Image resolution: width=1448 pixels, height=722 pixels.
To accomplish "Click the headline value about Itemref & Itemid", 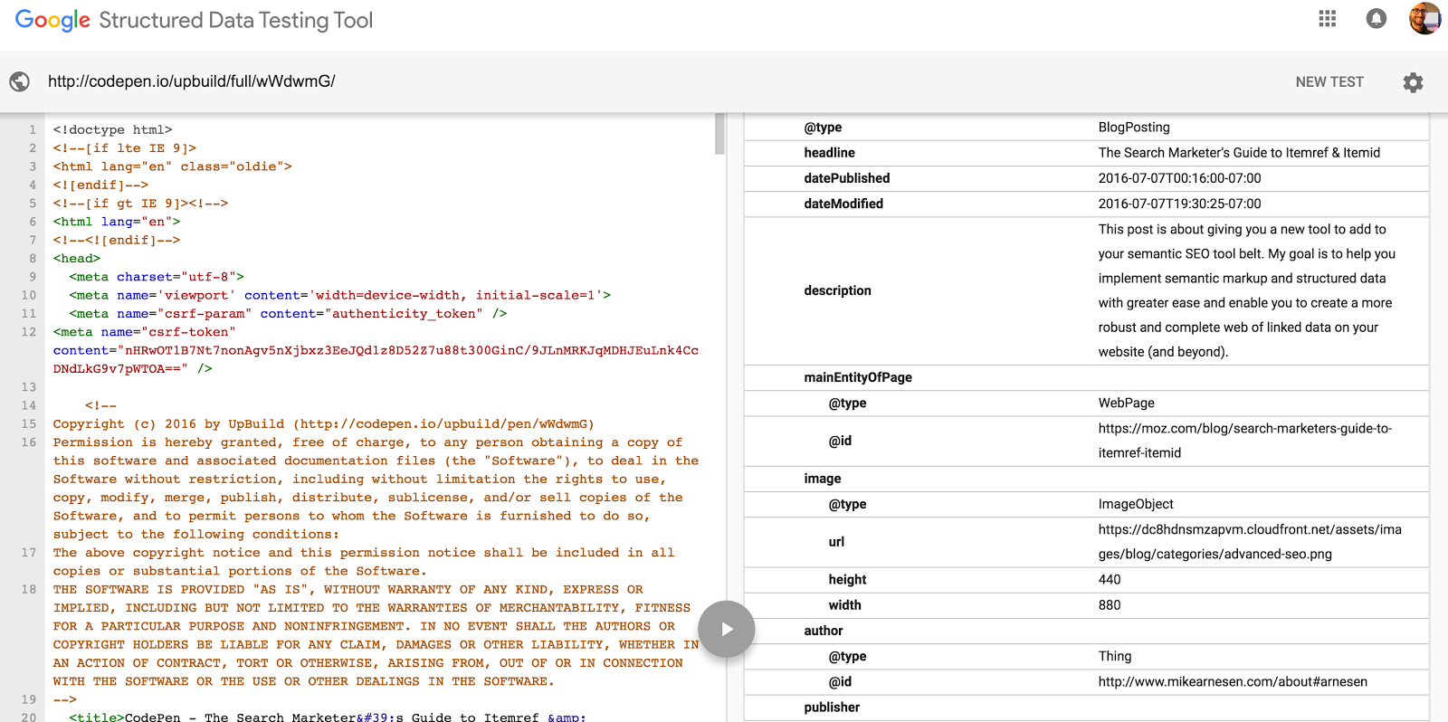I will (x=1239, y=153).
